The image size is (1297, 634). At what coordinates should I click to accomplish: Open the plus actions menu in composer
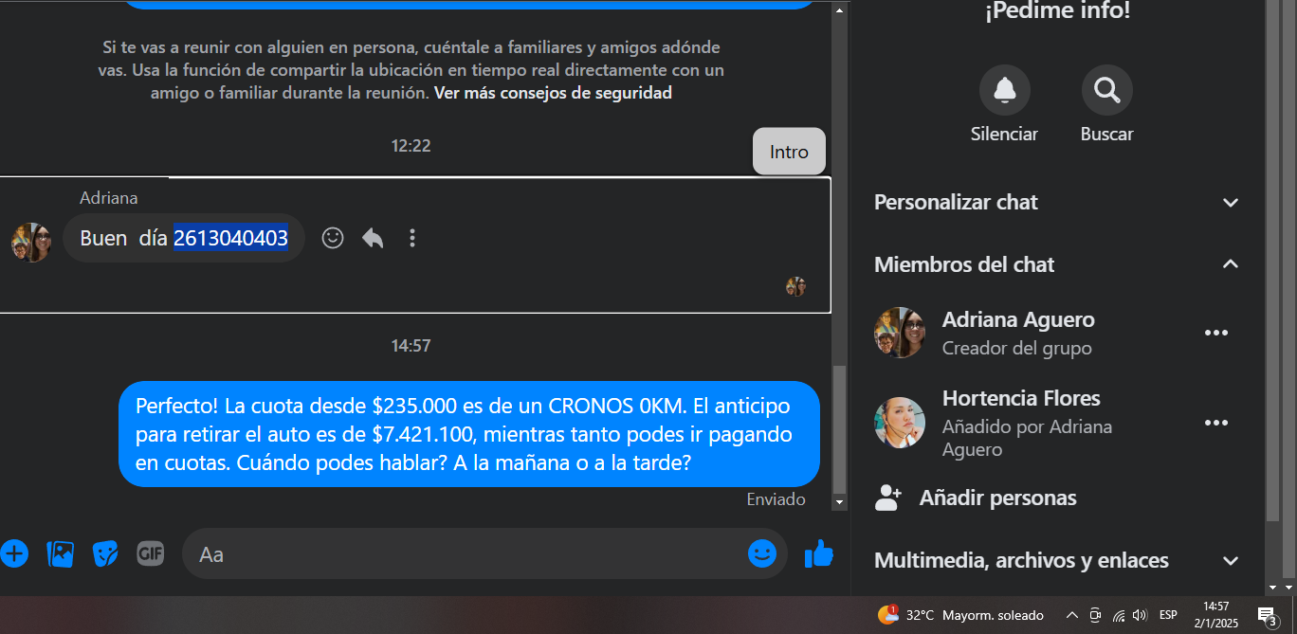13,553
